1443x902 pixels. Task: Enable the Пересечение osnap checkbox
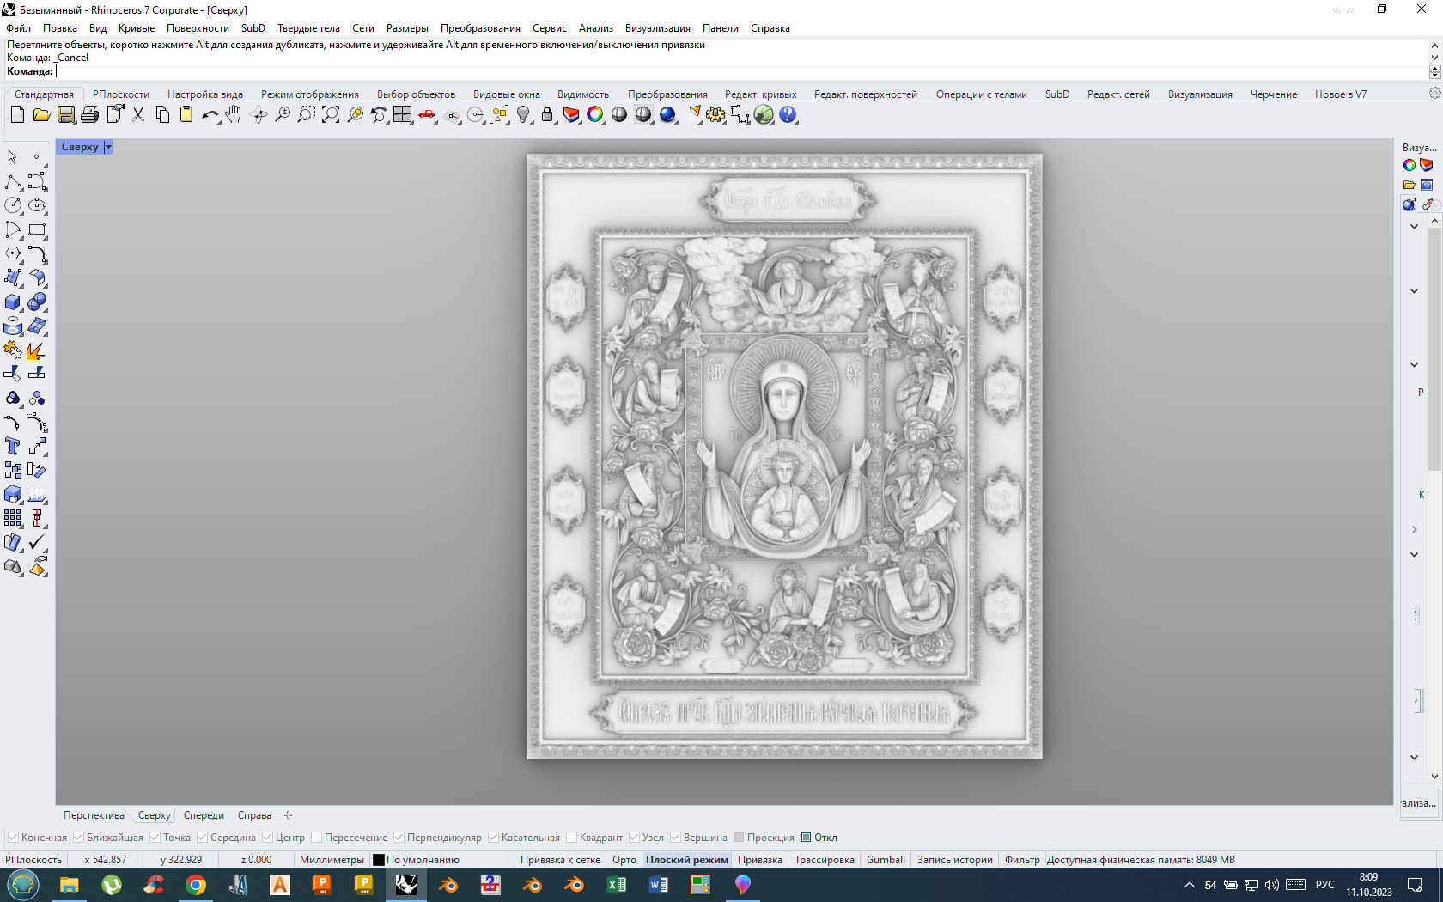[316, 838]
